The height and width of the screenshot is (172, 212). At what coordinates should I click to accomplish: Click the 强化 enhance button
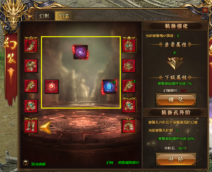(176, 100)
